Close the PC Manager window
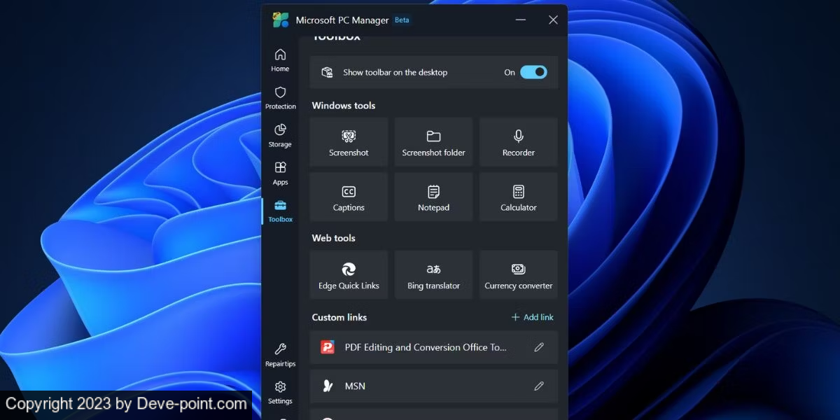 click(553, 20)
